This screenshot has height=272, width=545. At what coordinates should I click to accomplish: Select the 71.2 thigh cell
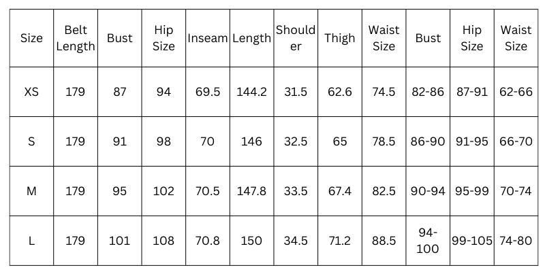coord(340,241)
